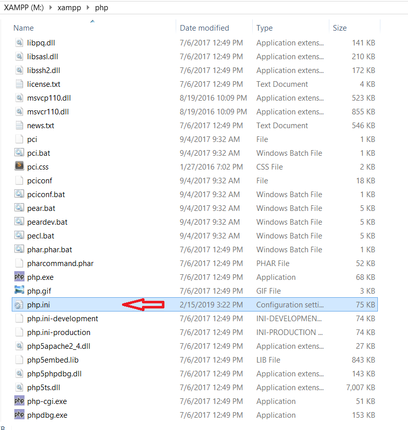Click the php.gif image icon

19,291
